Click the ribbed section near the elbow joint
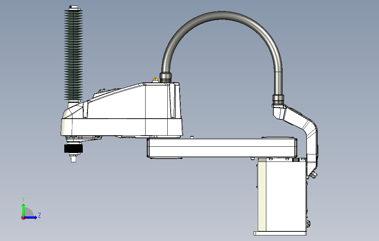The image size is (379, 241). (127, 138)
